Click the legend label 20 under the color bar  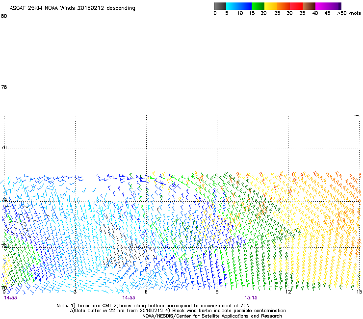[263, 13]
